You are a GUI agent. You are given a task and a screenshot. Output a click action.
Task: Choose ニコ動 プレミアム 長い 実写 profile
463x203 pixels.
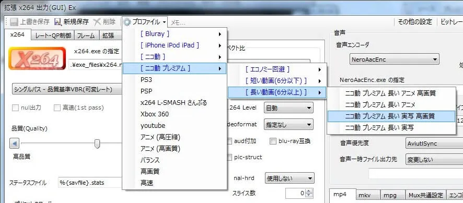391,128
